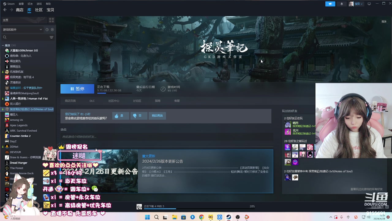The height and width of the screenshot is (221, 392).
Task: Switch library to grid collections view
Action: pyautogui.click(x=51, y=20)
